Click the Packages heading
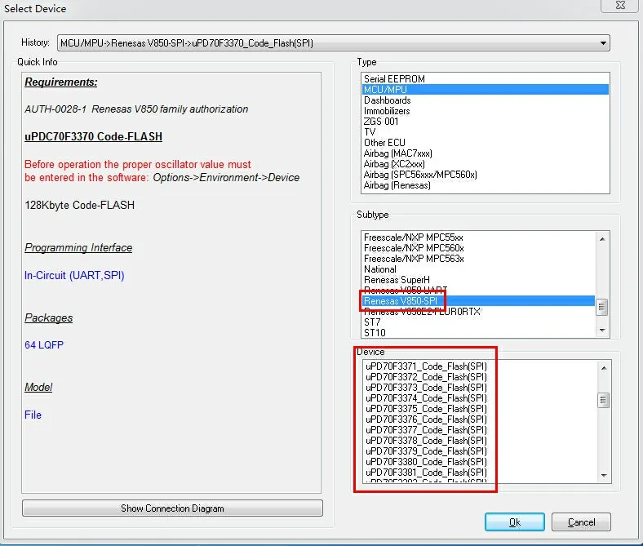Image resolution: width=643 pixels, height=546 pixels. click(48, 318)
